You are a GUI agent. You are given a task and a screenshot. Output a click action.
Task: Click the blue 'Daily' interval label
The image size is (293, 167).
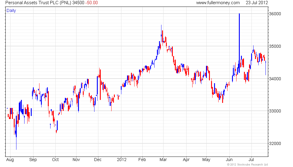pyautogui.click(x=11, y=11)
